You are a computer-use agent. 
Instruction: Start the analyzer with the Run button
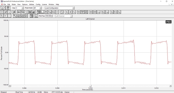point(3,8)
